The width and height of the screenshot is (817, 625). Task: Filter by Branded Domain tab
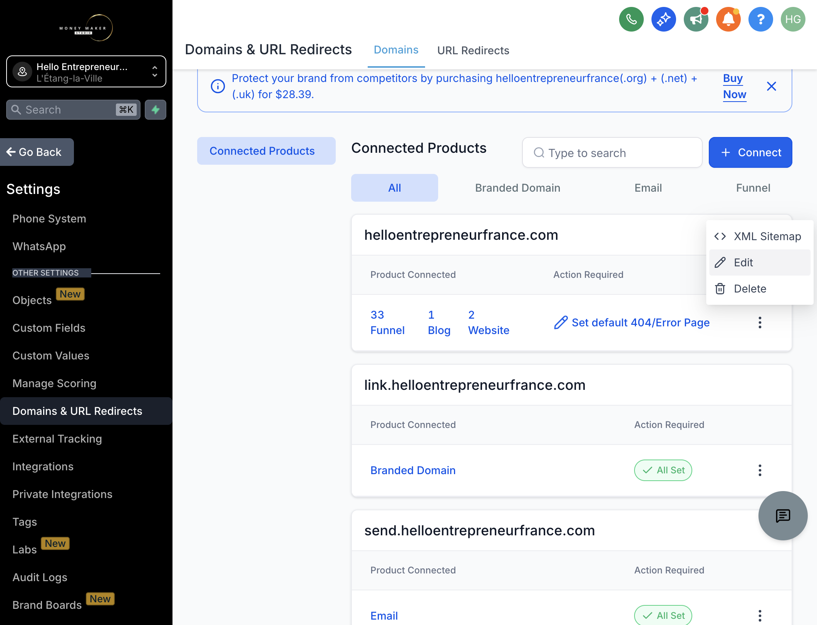click(x=517, y=188)
